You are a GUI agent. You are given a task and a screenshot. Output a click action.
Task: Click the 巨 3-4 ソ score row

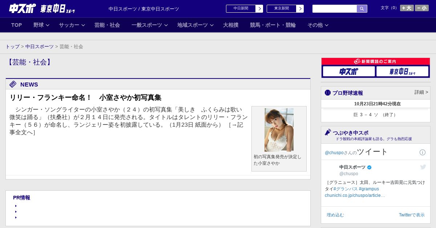pos(376,115)
